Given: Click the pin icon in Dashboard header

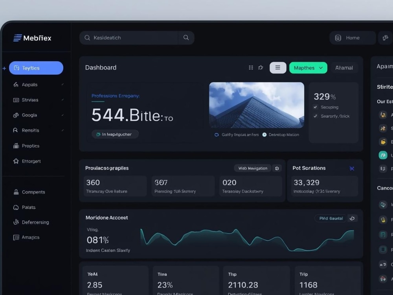Looking at the screenshot, I should click(261, 68).
